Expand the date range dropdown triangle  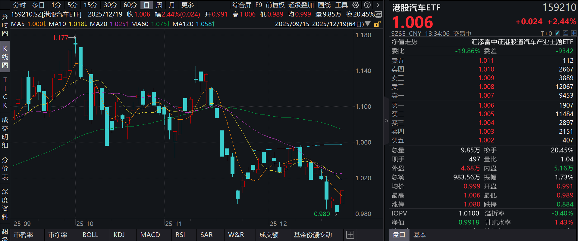368,24
